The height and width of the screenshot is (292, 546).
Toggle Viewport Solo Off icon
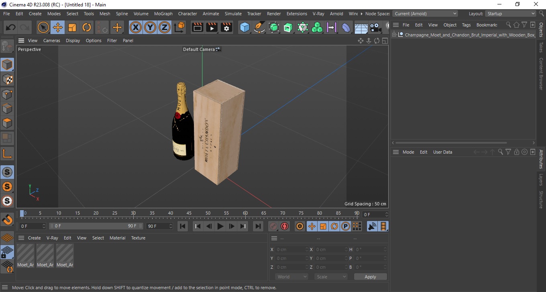pos(7,172)
